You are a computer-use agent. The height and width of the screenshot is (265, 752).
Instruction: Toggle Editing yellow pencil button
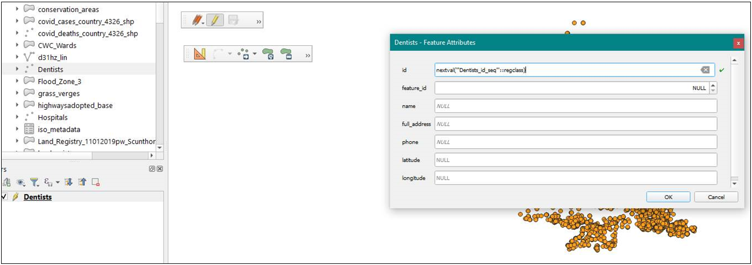(x=215, y=21)
